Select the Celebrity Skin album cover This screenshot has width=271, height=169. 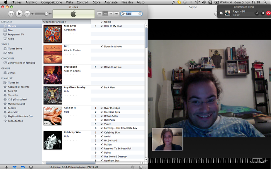53,140
